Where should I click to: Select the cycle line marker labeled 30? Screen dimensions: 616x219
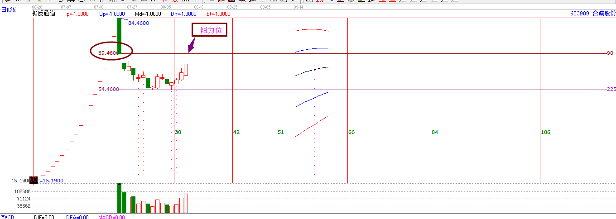[178, 132]
